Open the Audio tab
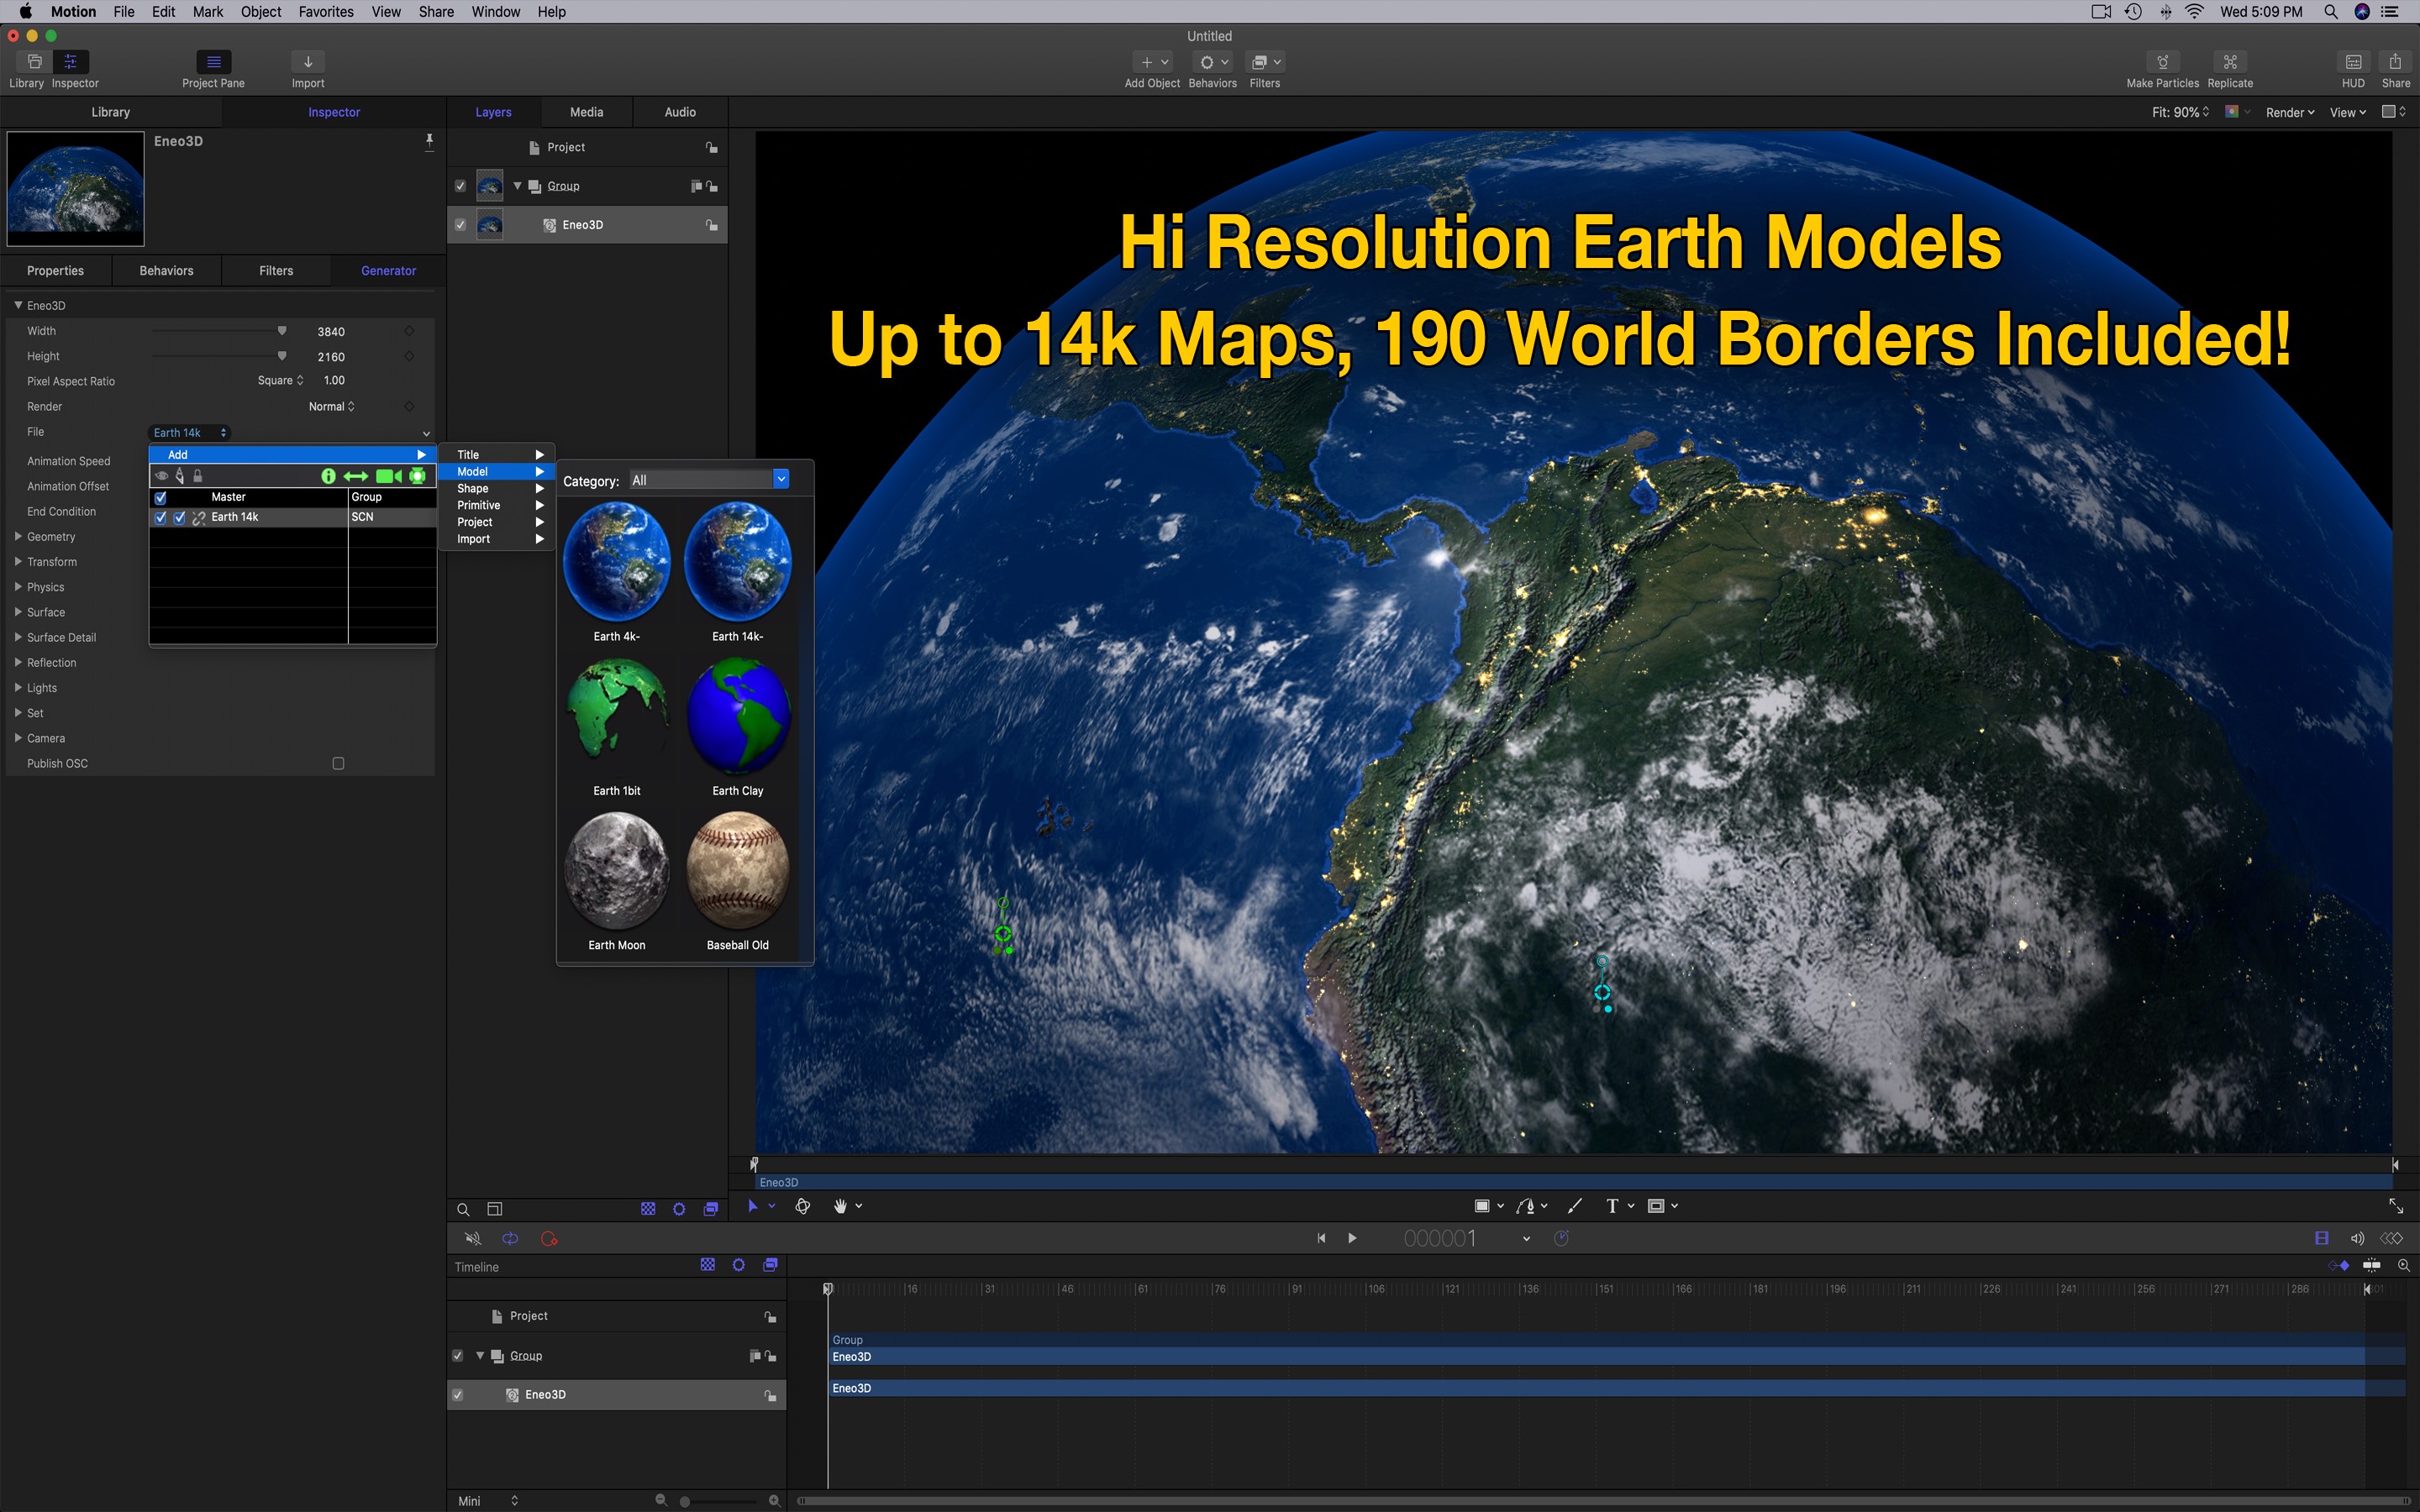Image resolution: width=2420 pixels, height=1512 pixels. [680, 112]
